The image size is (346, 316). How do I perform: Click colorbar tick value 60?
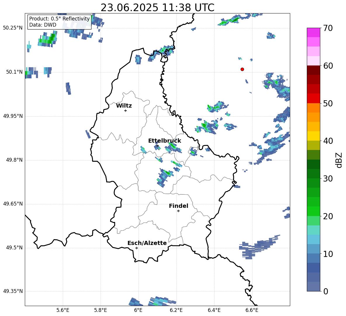coord(328,66)
